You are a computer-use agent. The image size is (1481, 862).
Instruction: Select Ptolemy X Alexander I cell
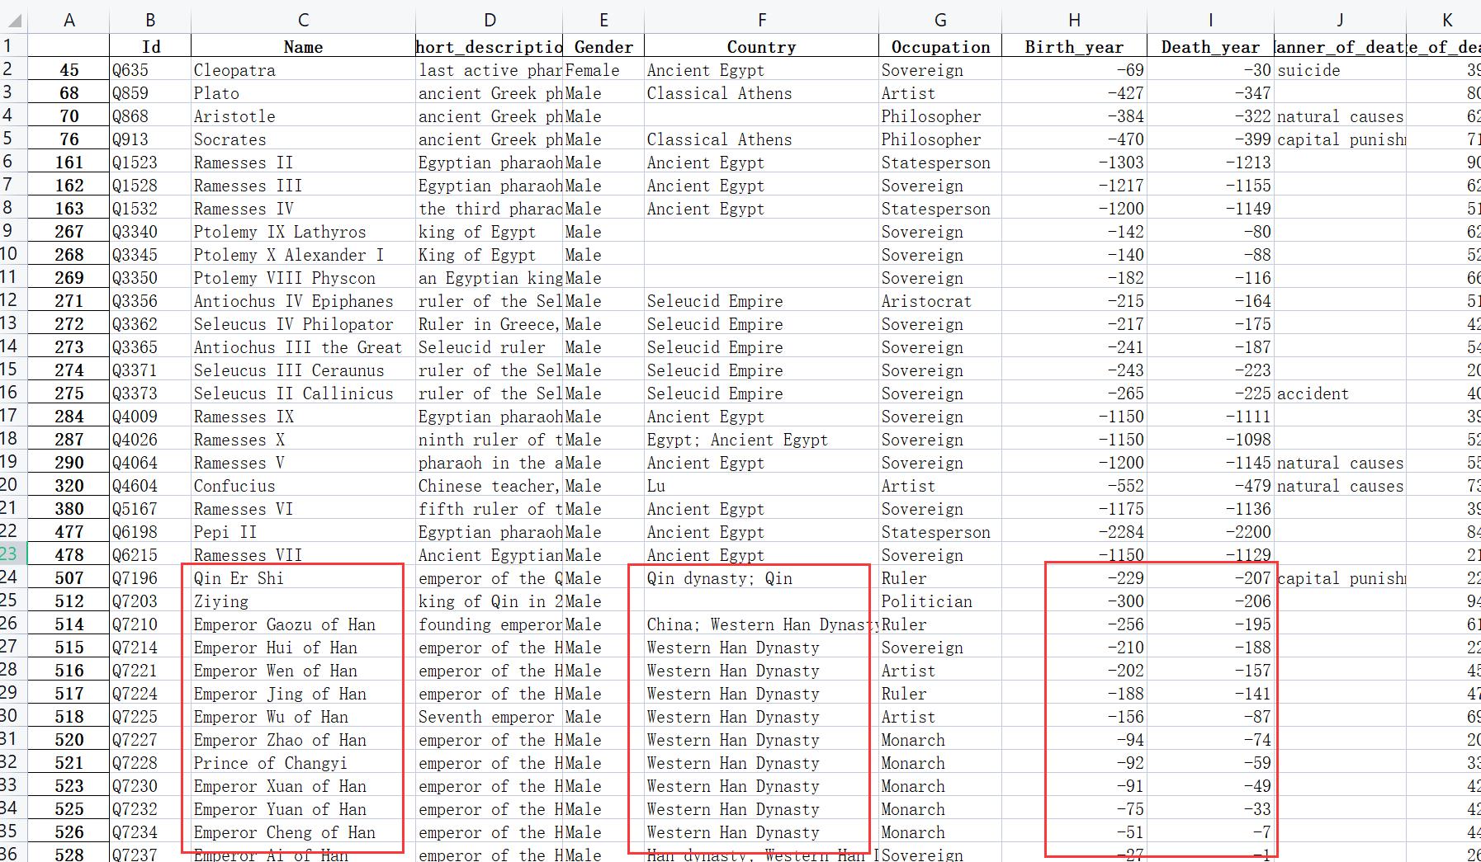tap(303, 255)
